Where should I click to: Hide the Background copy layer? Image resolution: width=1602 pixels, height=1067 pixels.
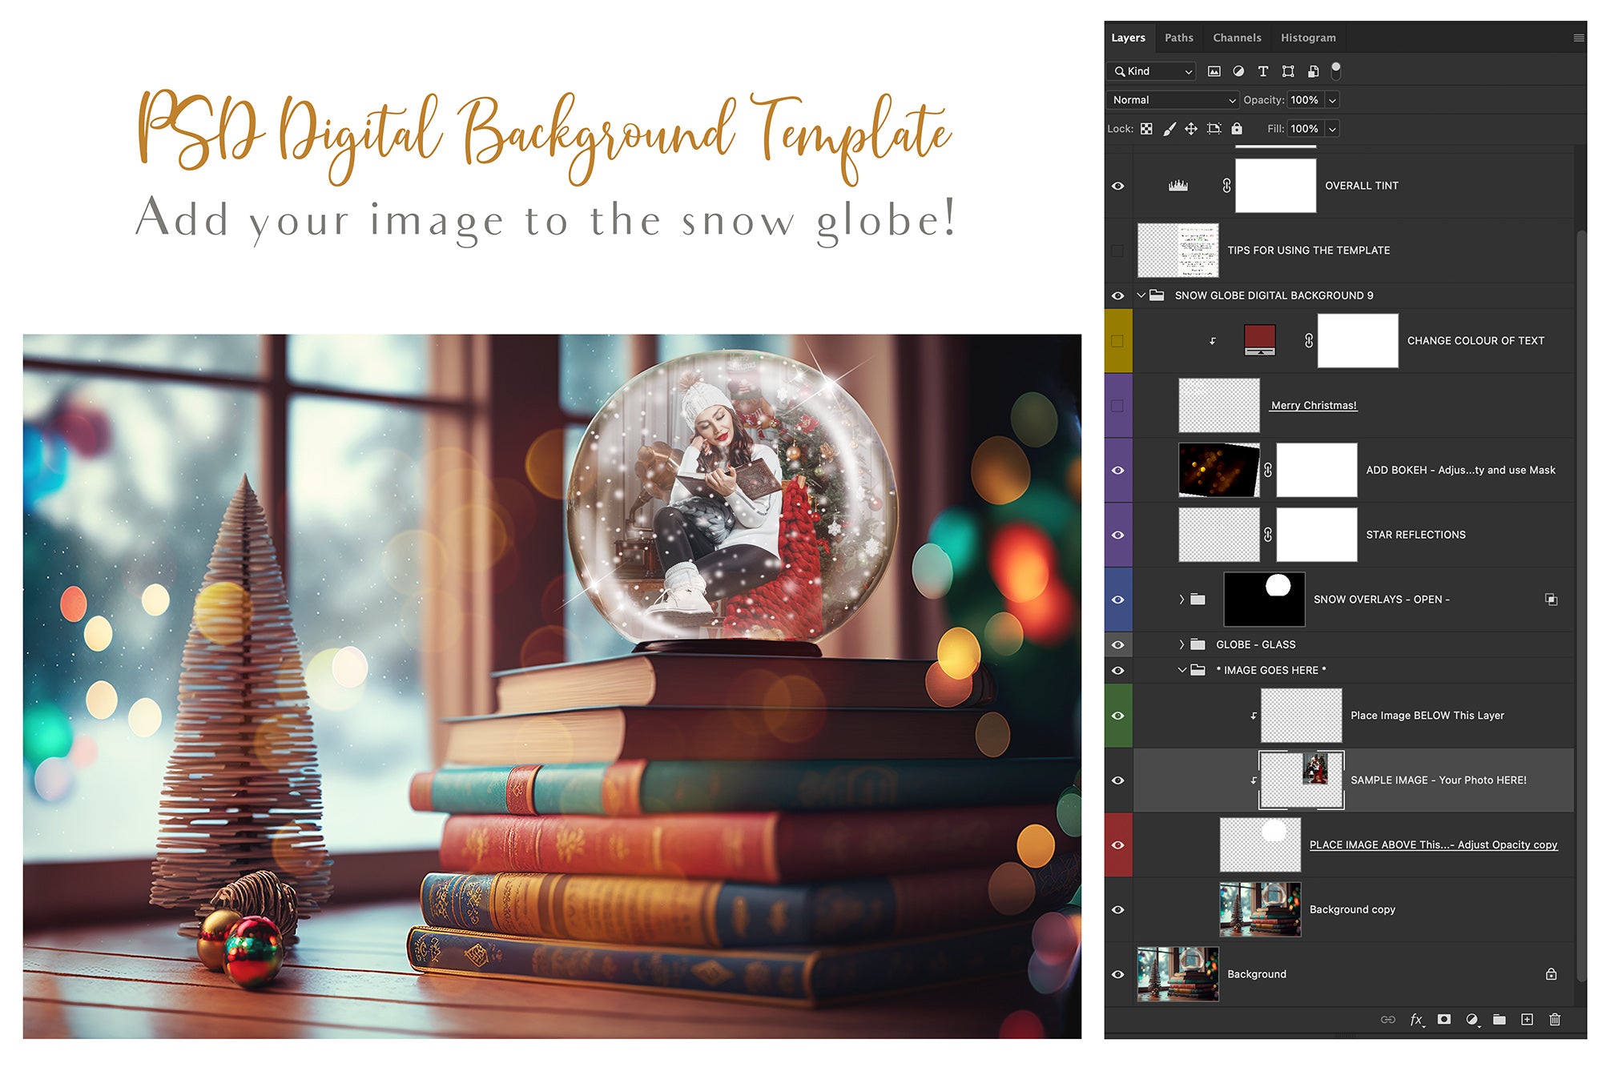click(x=1118, y=909)
